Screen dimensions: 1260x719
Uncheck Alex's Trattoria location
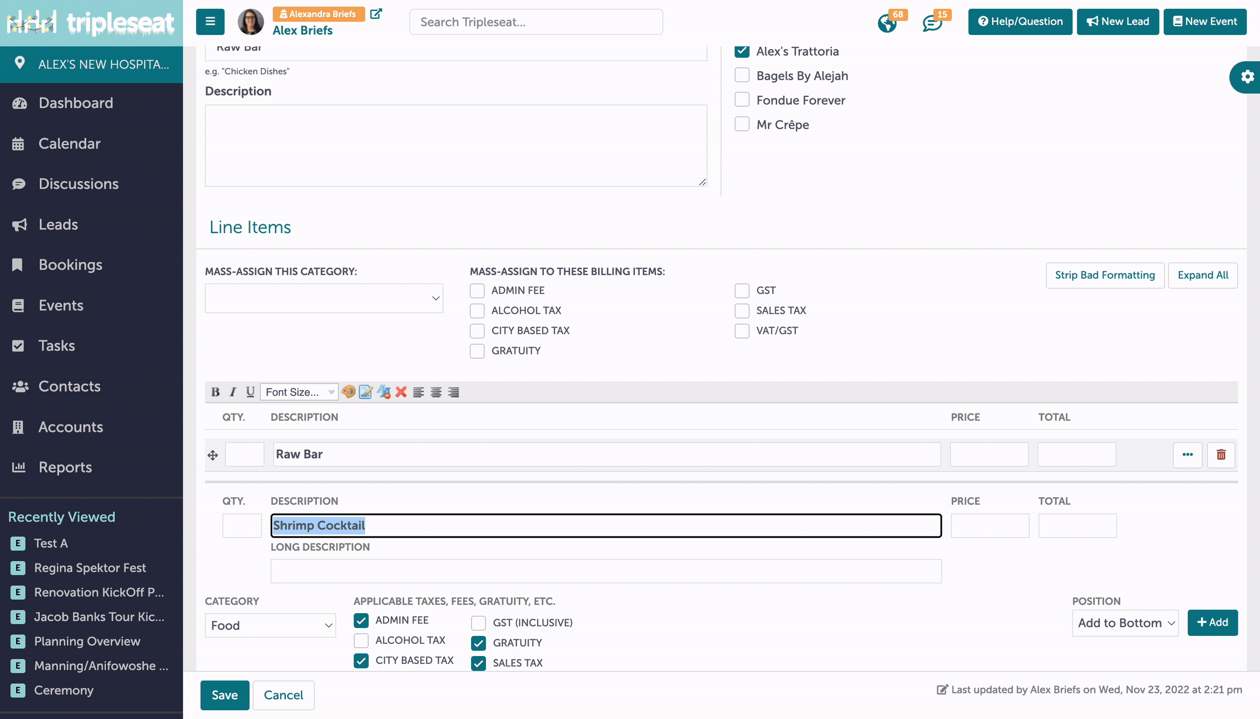click(742, 51)
